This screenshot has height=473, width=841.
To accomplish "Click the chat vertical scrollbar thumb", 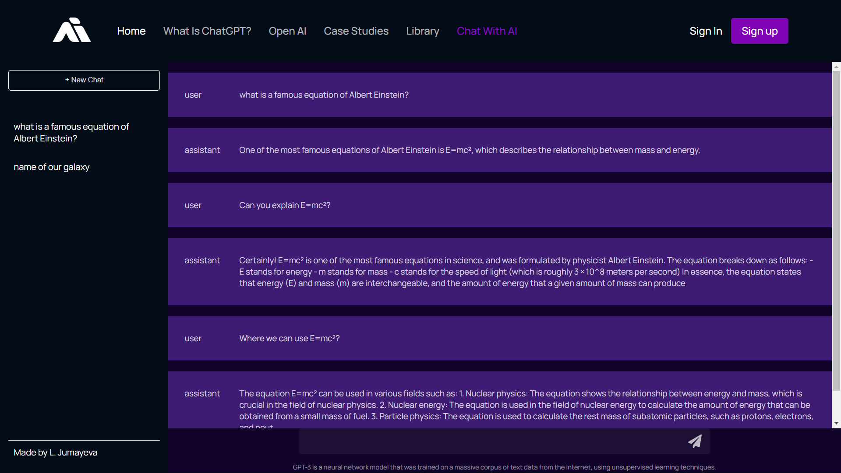I will tap(836, 230).
